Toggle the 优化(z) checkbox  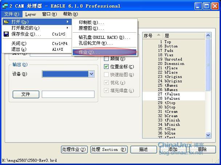click(106, 83)
